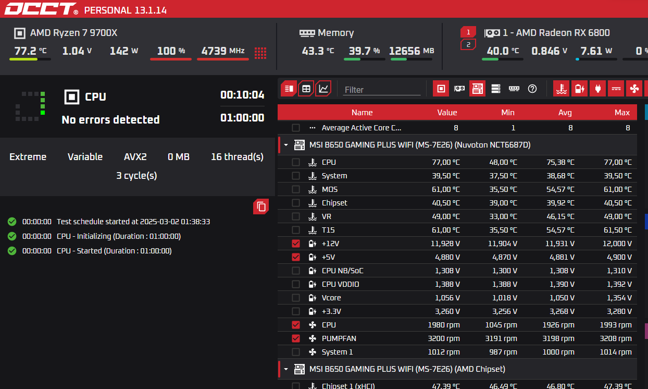
Task: Uncheck the +12V sensor checkbox
Action: tap(296, 244)
